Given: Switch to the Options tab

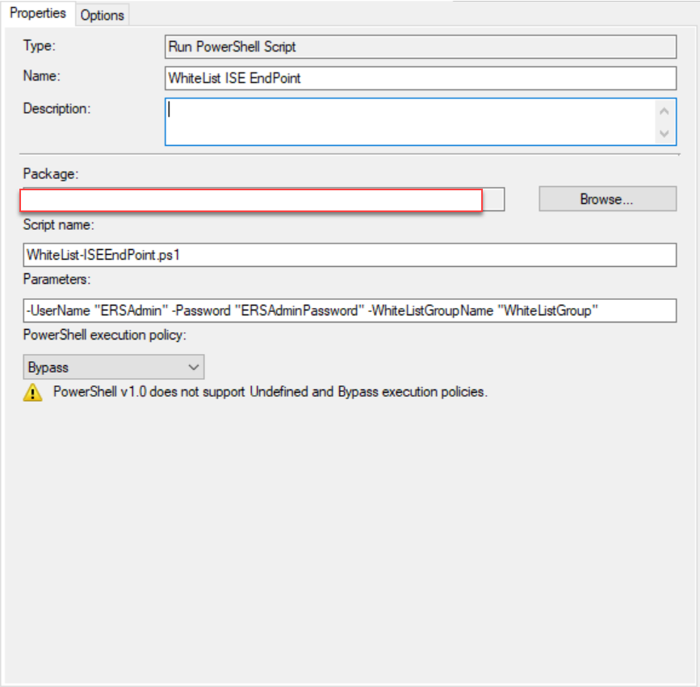Looking at the screenshot, I should pyautogui.click(x=103, y=15).
